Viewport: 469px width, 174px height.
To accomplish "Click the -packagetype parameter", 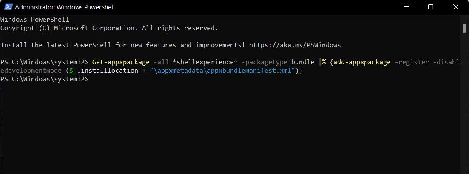I will 264,62.
